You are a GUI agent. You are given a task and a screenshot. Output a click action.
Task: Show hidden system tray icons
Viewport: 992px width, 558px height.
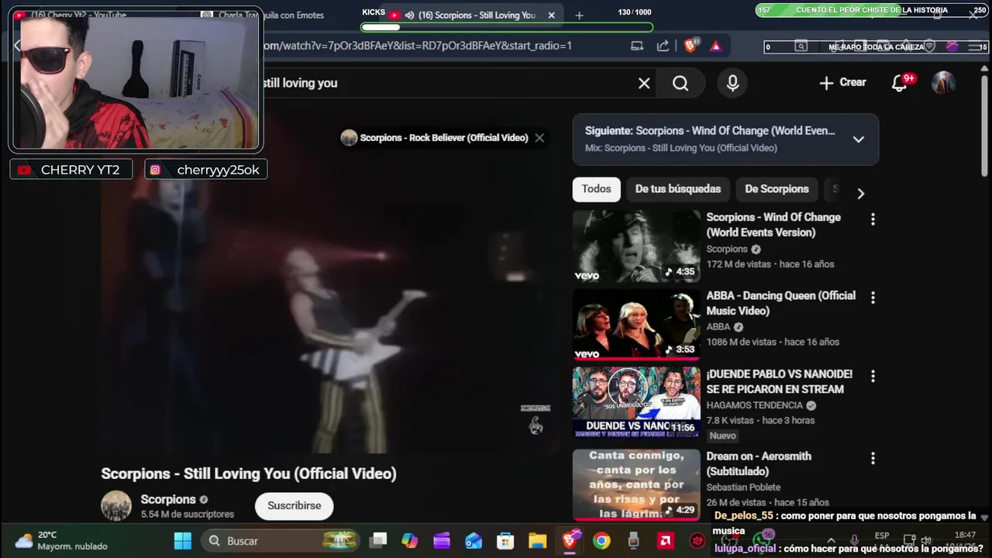point(831,540)
